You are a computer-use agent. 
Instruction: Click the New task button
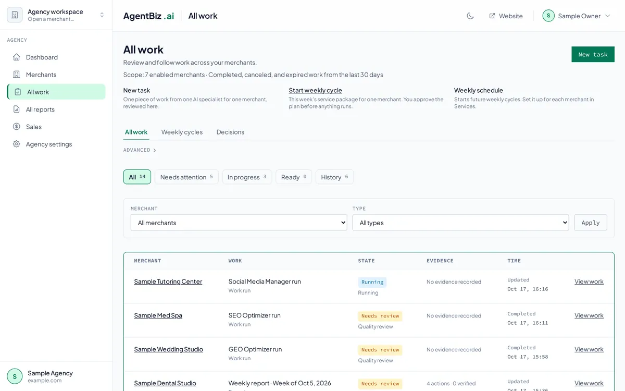click(593, 54)
